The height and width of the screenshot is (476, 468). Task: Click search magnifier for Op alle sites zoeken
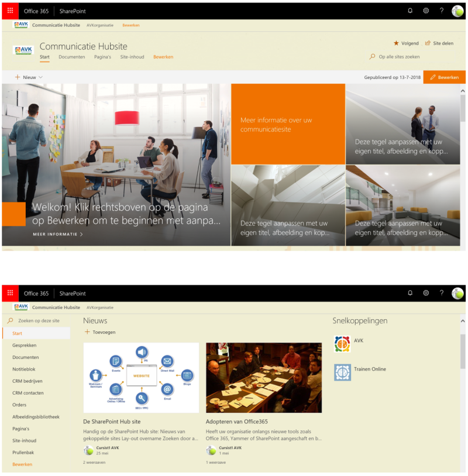pos(372,56)
